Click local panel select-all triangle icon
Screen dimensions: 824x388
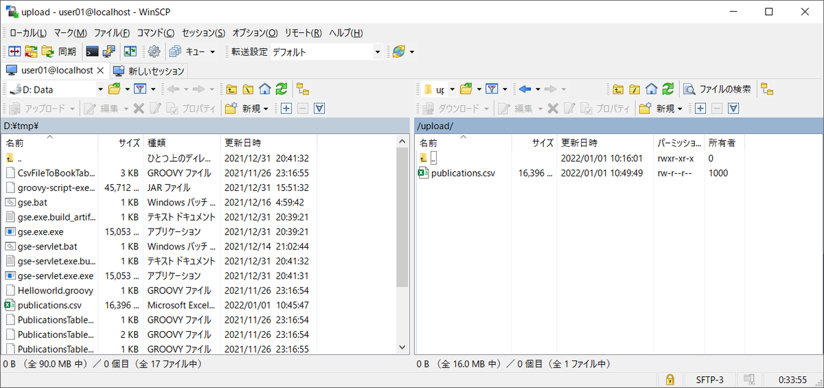319,108
